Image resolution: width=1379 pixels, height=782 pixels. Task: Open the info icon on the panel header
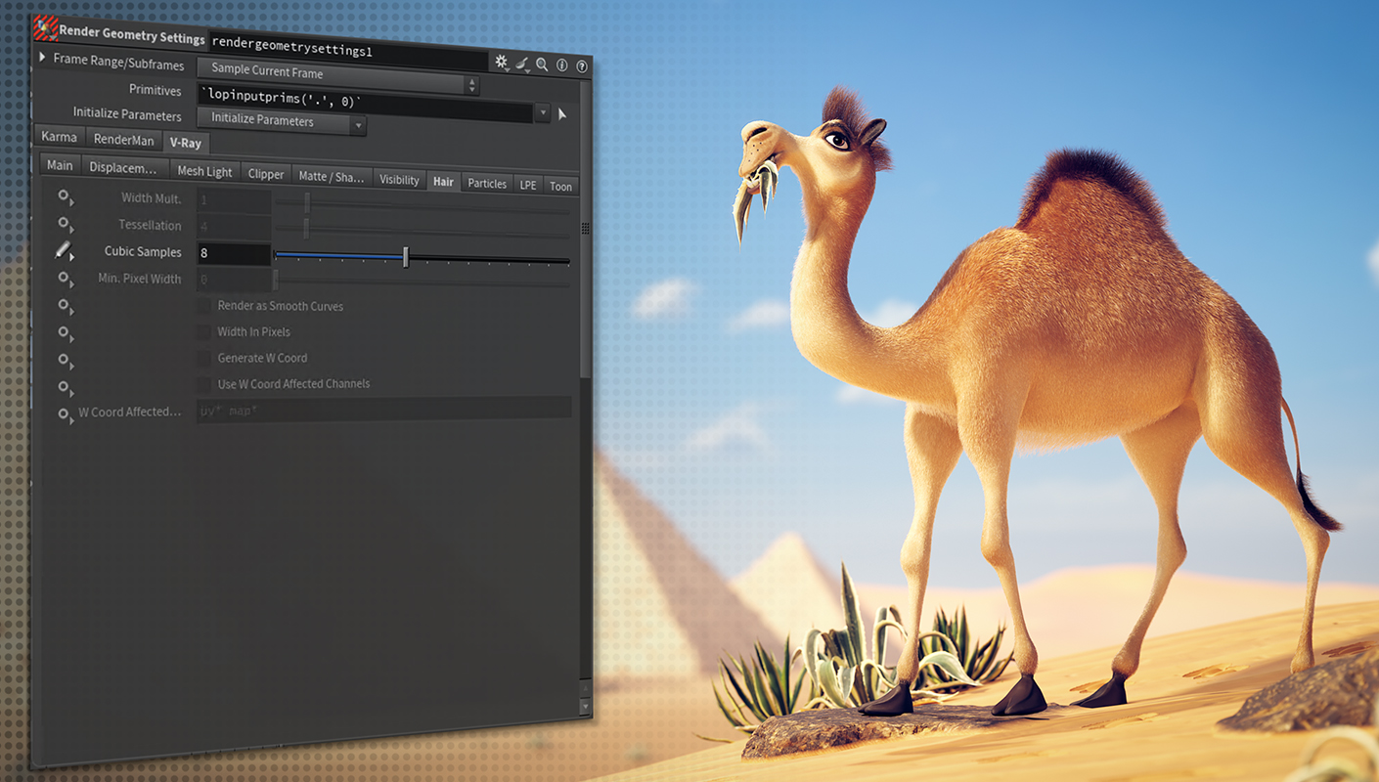pos(561,65)
